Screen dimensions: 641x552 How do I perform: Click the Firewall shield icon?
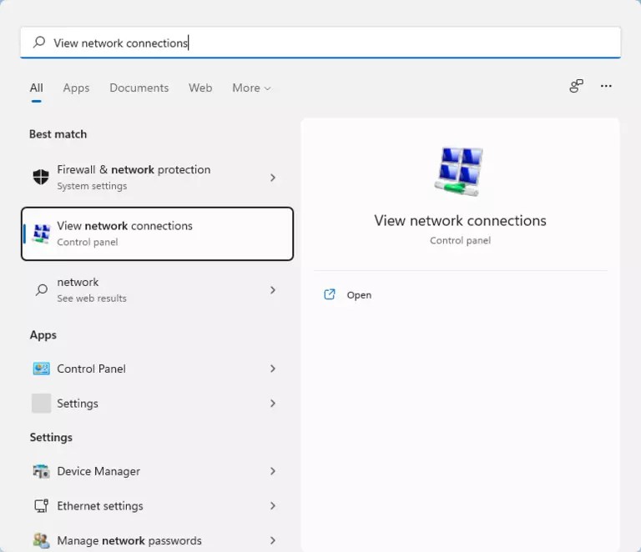[41, 178]
